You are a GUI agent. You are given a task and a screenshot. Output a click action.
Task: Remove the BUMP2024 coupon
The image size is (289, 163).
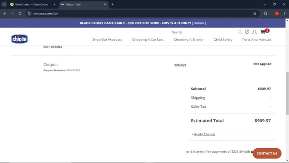coord(180,65)
